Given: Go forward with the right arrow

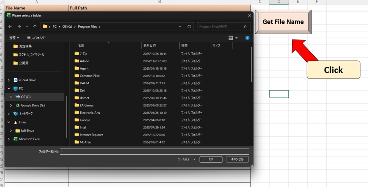Looking at the screenshot, I should pos(19,27).
